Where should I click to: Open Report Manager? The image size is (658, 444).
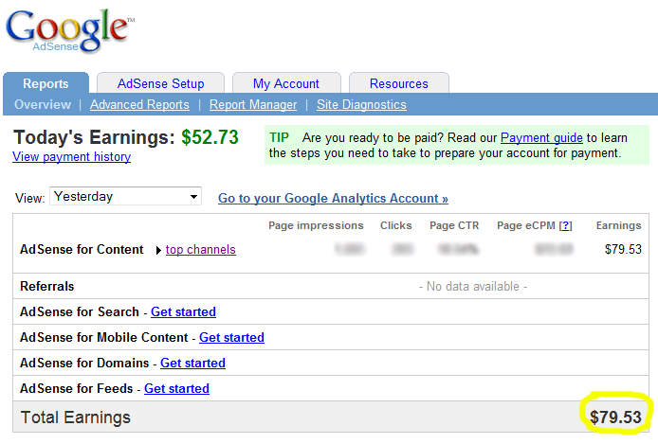pos(253,104)
